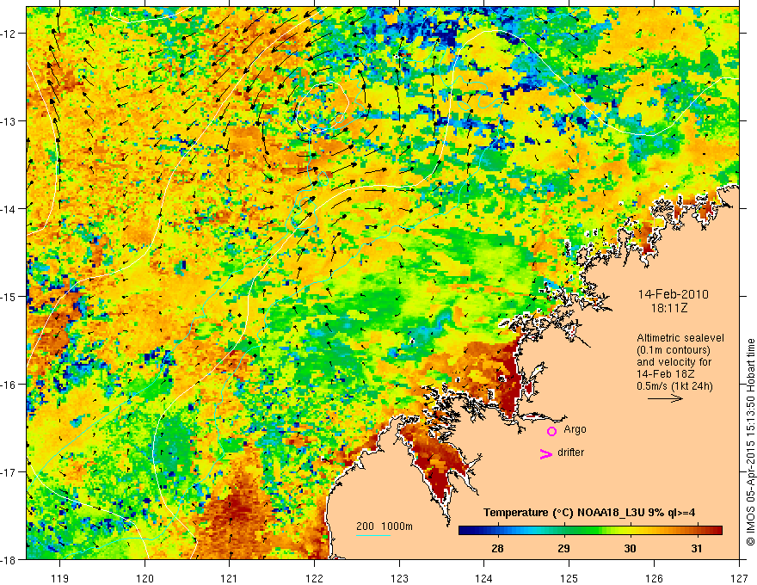The height and width of the screenshot is (585, 757).
Task: Click the '14-Feb 18Z' text line
Action: coord(666,374)
